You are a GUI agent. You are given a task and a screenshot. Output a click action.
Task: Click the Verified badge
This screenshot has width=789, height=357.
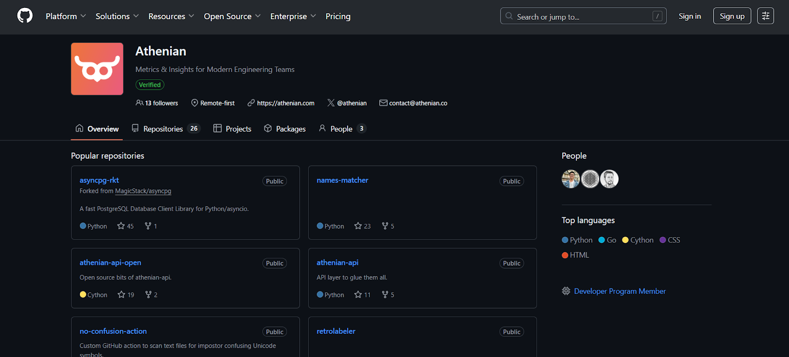pos(150,85)
